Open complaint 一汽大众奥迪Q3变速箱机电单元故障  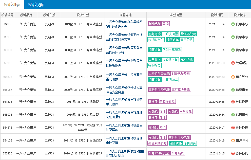click(x=124, y=102)
